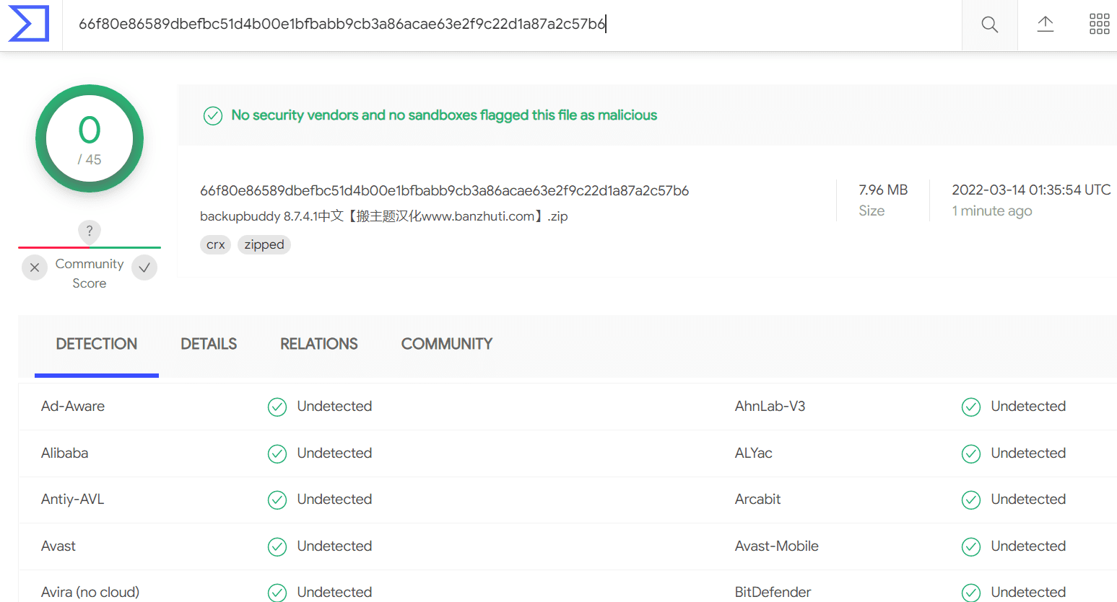The image size is (1117, 602).
Task: Click the BitDefender vendor name
Action: tap(773, 592)
